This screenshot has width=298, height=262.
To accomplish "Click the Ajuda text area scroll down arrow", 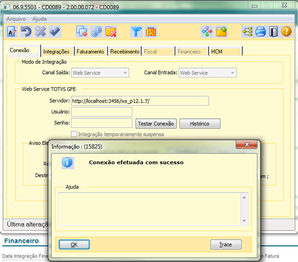I will click(x=244, y=221).
